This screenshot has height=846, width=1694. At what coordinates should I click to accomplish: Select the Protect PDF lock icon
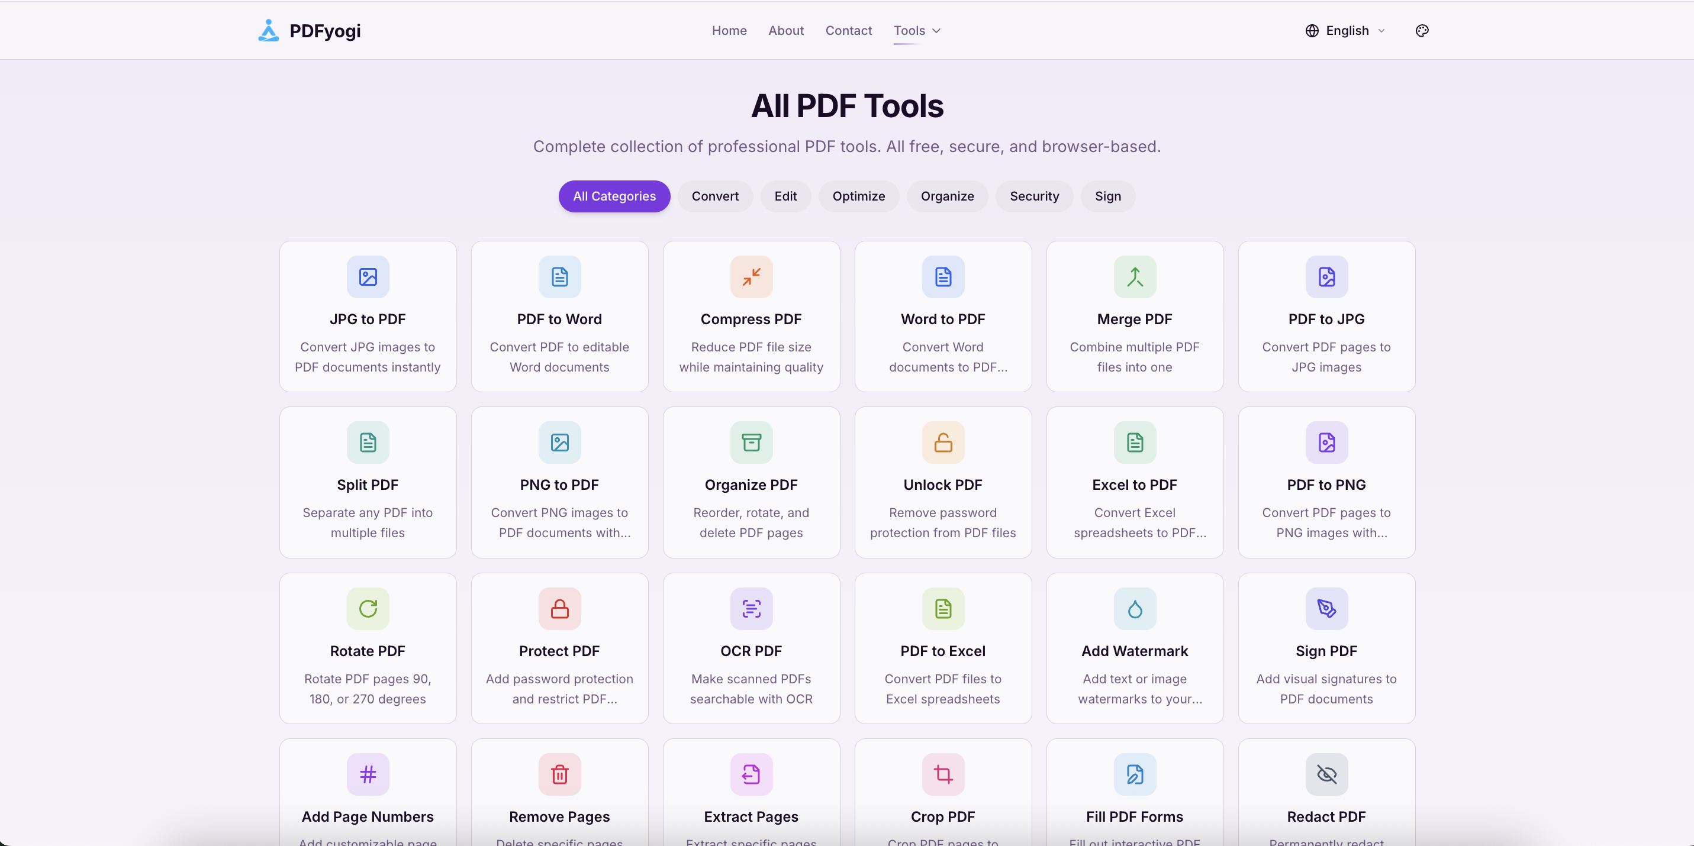click(559, 609)
